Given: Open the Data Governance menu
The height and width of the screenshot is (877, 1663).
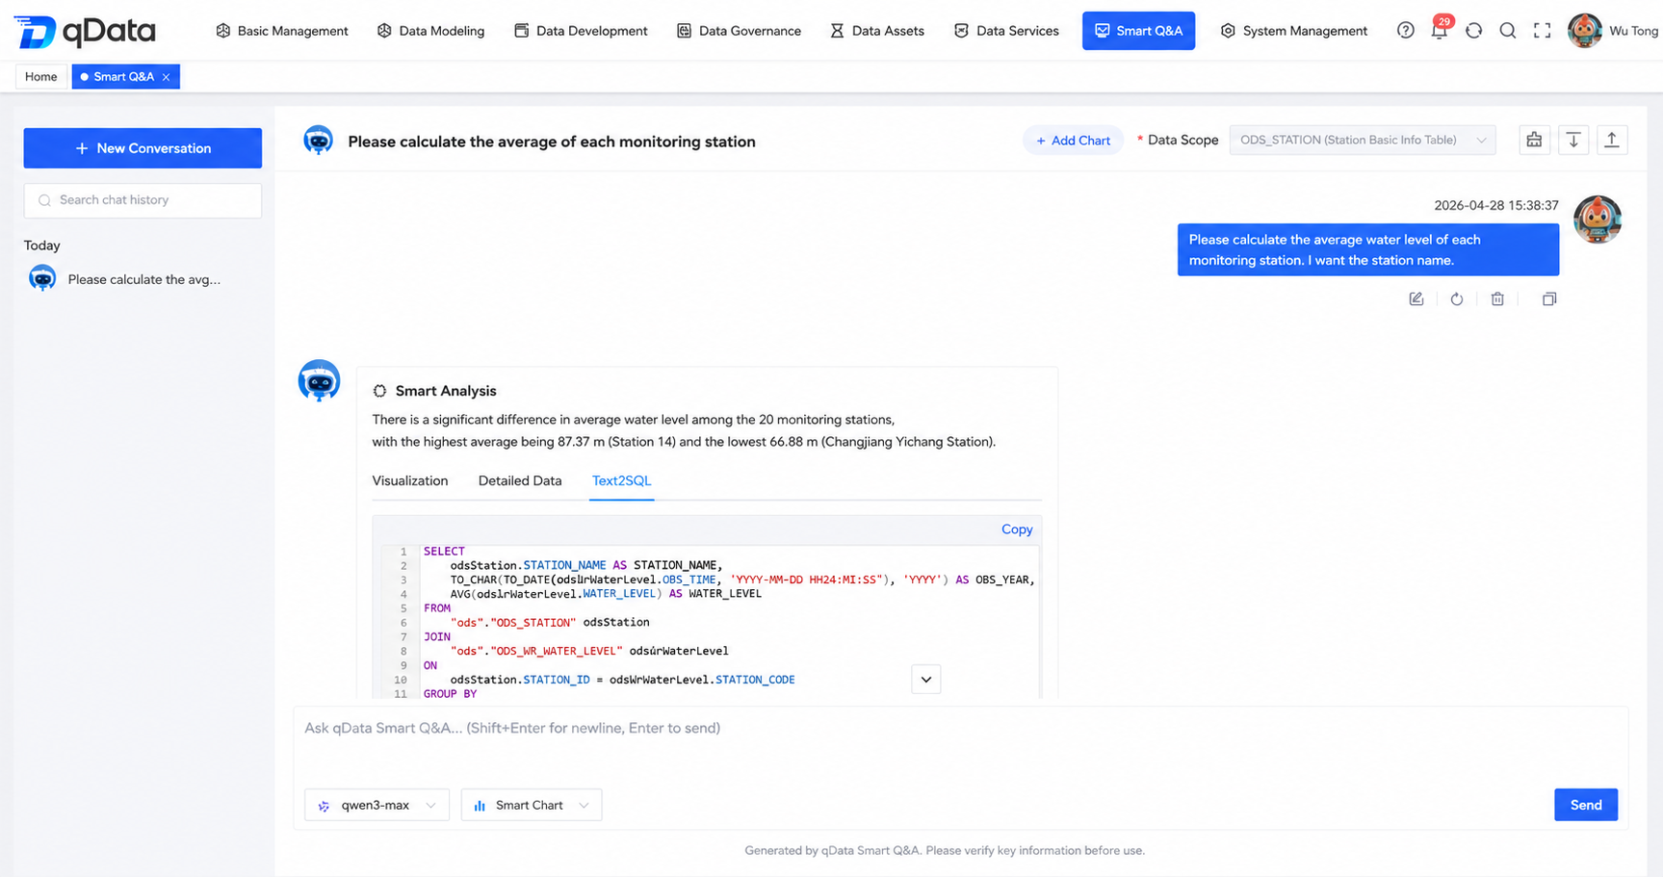Looking at the screenshot, I should coord(739,31).
